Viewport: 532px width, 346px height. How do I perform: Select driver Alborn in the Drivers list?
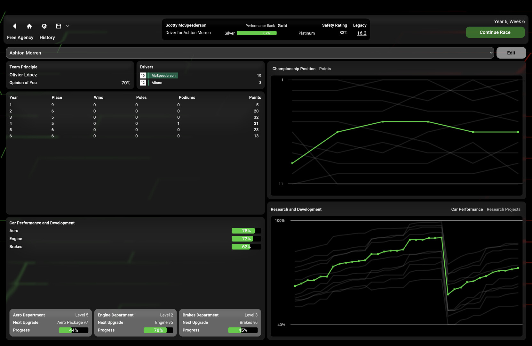click(157, 82)
